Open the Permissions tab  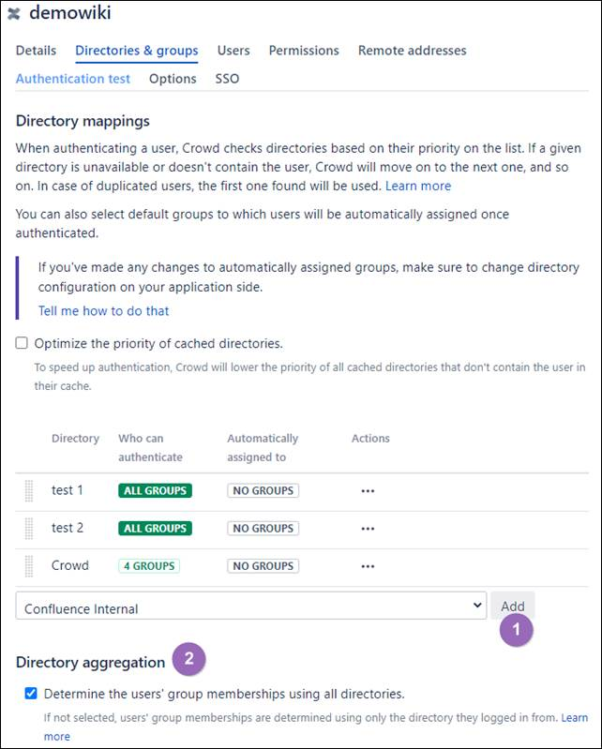[x=304, y=51]
